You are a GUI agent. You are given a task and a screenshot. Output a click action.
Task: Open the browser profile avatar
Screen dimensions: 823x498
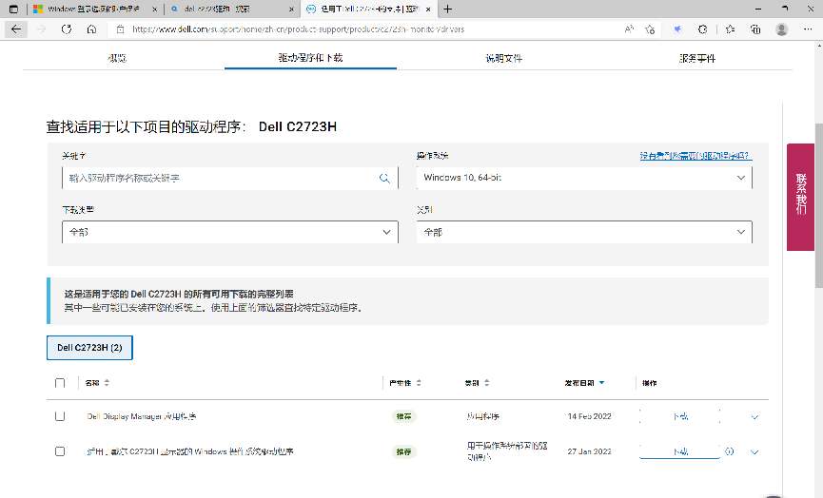(781, 29)
